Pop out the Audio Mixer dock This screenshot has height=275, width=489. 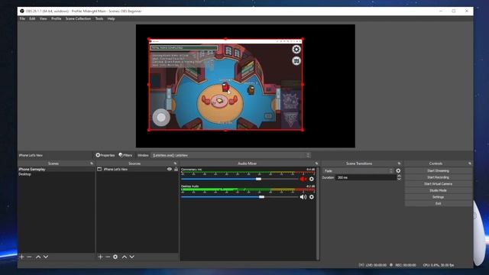316,163
